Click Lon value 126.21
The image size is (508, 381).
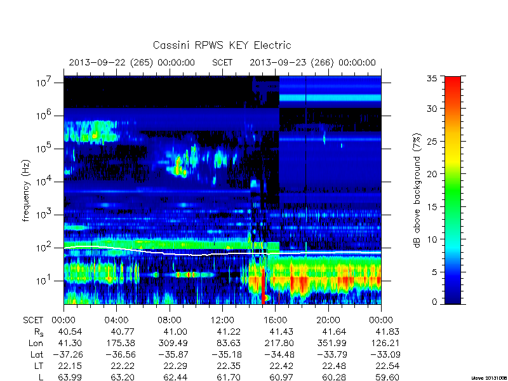tap(385, 343)
